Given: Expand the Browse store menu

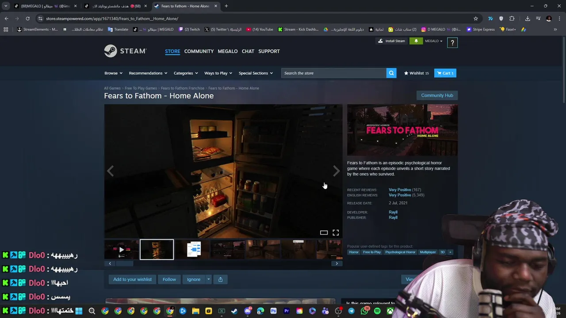Looking at the screenshot, I should pyautogui.click(x=113, y=73).
